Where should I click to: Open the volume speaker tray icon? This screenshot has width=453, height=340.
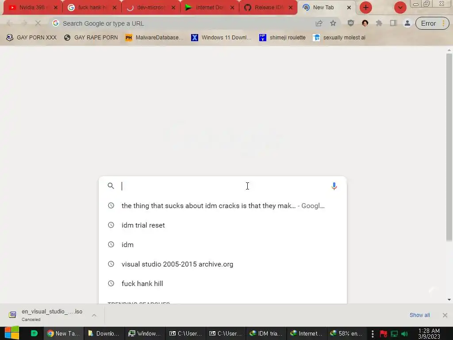pos(404,334)
